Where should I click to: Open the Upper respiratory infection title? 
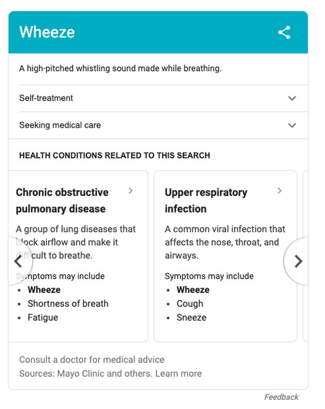pos(206,200)
